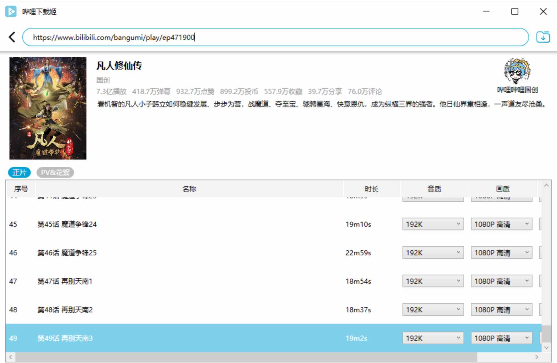Select row 第46话 魔道争锋25
This screenshot has height=363, width=557.
pos(274,252)
